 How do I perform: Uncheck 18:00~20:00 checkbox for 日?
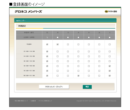pos(47,66)
